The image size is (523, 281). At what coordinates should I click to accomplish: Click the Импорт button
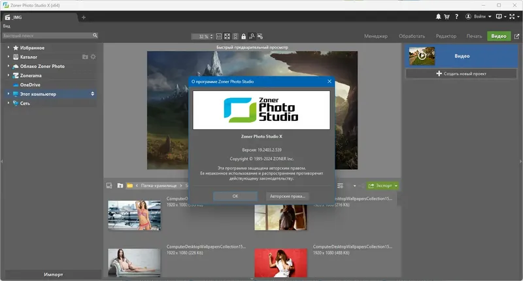point(53,274)
